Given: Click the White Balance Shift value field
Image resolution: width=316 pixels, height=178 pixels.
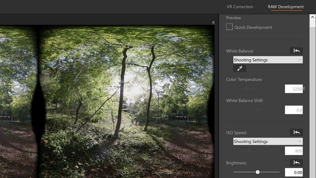Looking at the screenshot, I should click(x=293, y=110).
